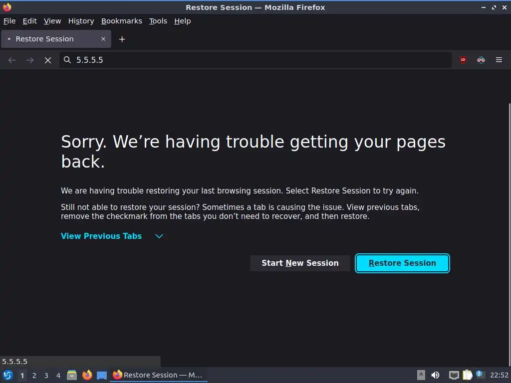This screenshot has width=511, height=383.
Task: Click the show desktop taskbar icon
Action: 102,376
